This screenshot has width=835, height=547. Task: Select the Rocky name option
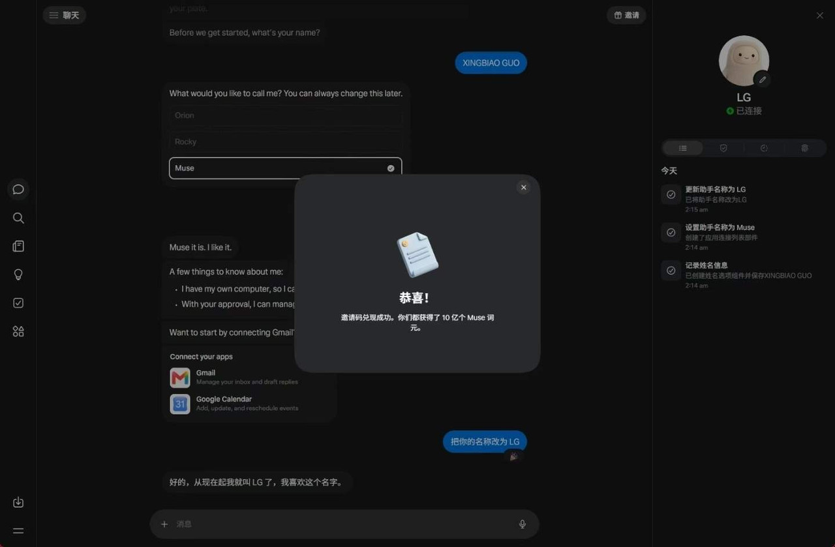coord(285,141)
